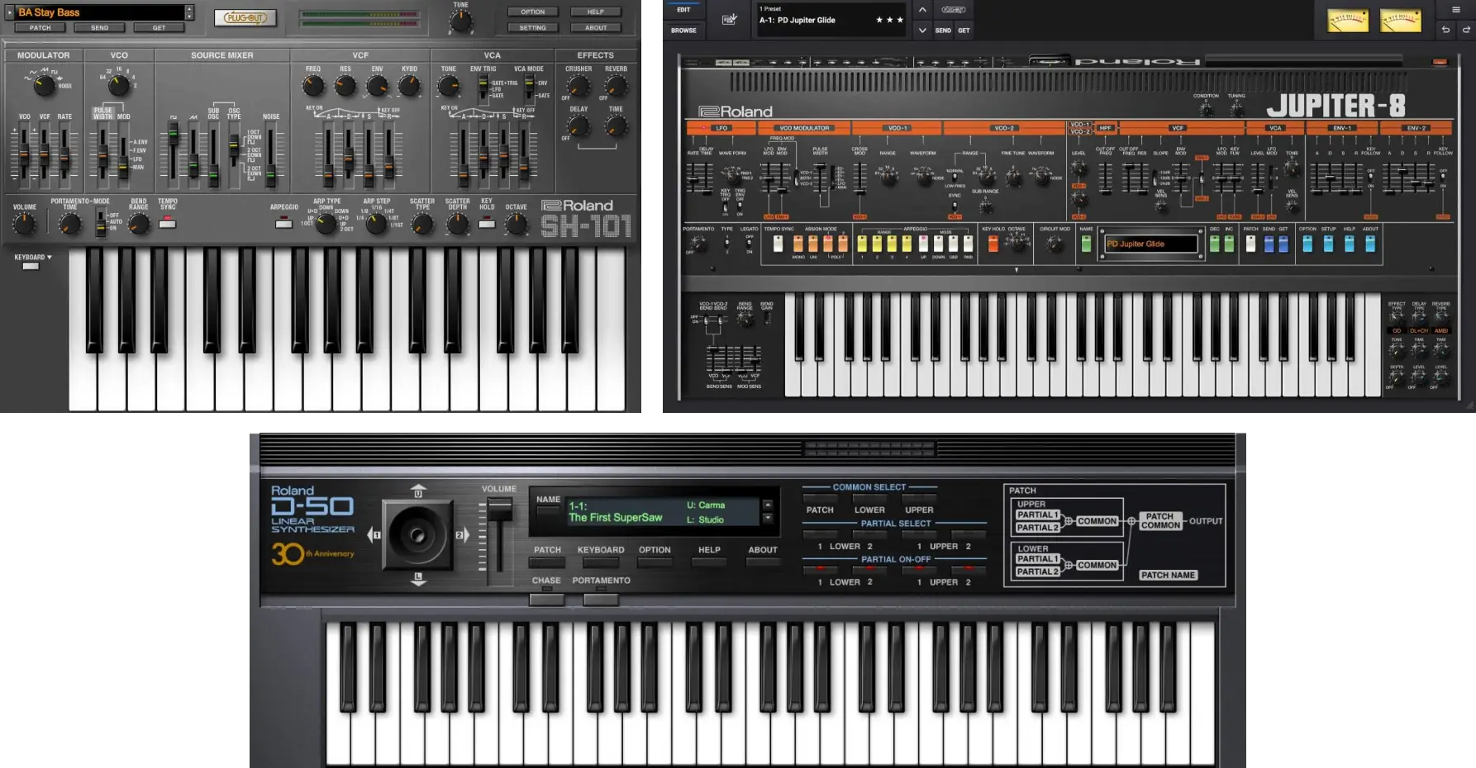
Task: Click the SH-101 SCATTER TYPE knob
Action: [x=422, y=223]
